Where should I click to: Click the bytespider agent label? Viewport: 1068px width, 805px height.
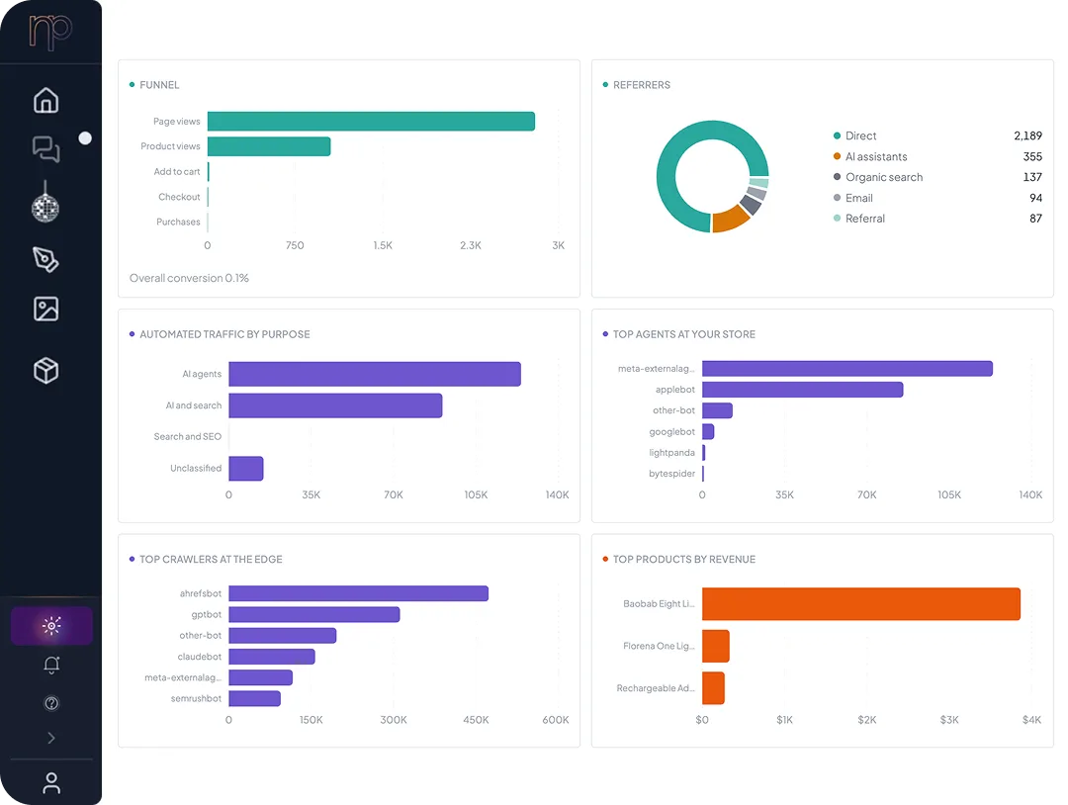point(672,474)
